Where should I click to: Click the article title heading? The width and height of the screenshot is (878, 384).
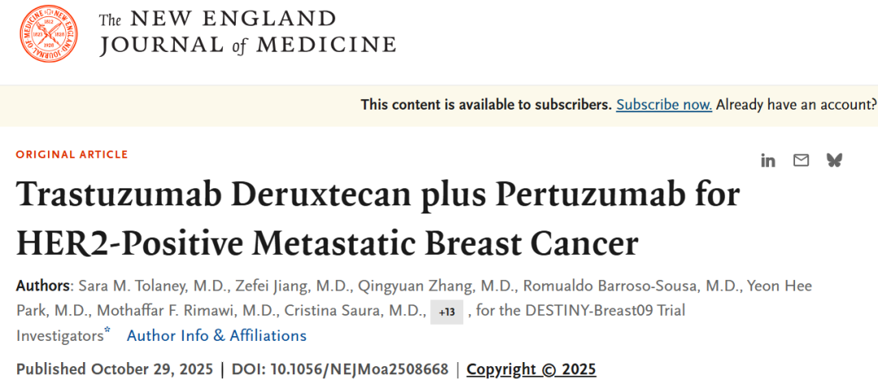point(377,218)
